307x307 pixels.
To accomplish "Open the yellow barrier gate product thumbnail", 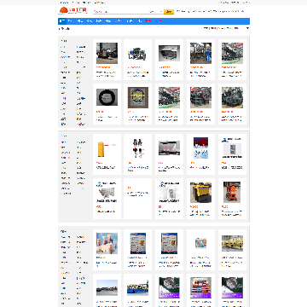I will pyautogui.click(x=107, y=148).
